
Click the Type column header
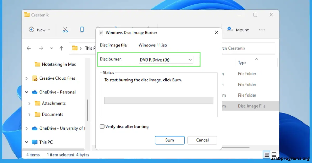tap(242, 63)
